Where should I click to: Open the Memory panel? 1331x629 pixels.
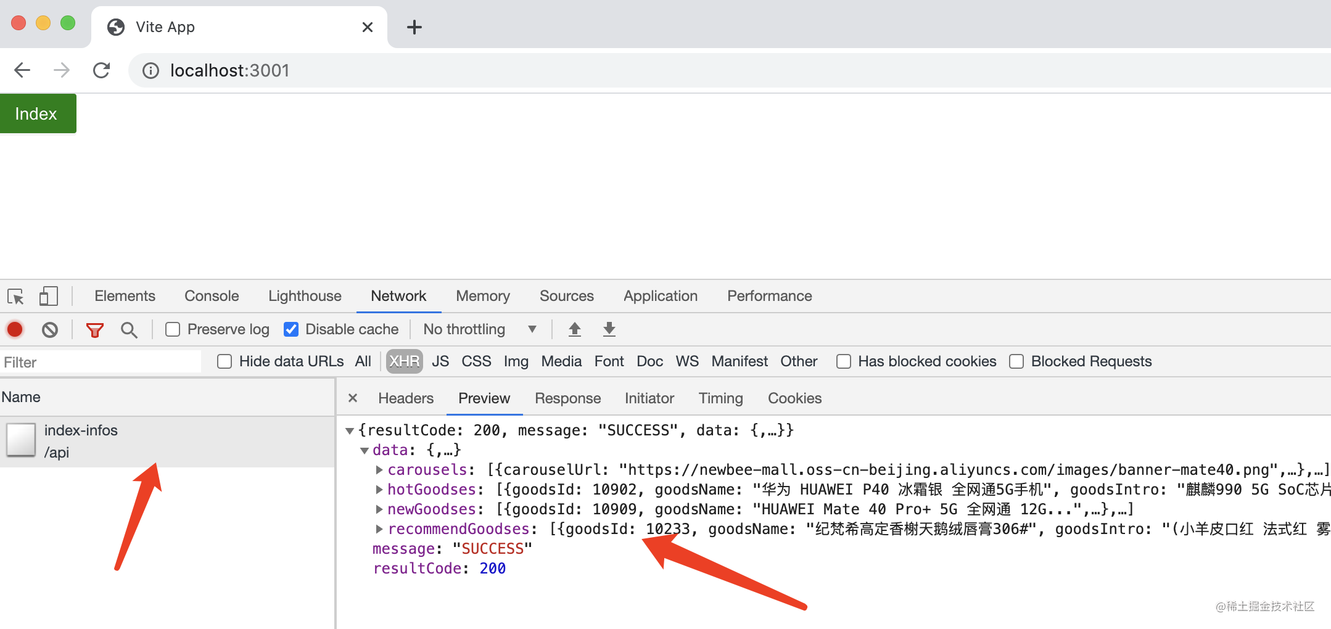(x=483, y=296)
